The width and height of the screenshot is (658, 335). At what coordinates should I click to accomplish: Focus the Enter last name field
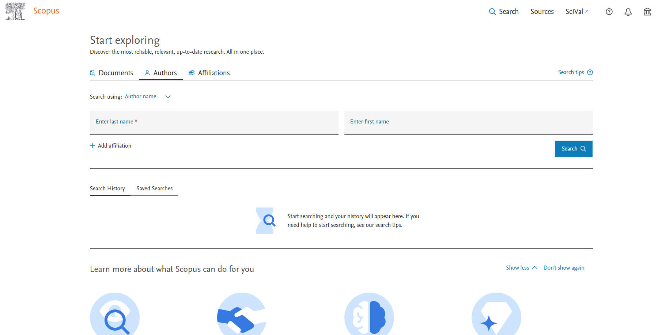pos(214,122)
